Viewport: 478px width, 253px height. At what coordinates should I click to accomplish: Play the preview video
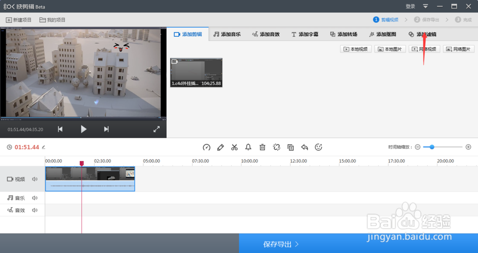pyautogui.click(x=84, y=129)
